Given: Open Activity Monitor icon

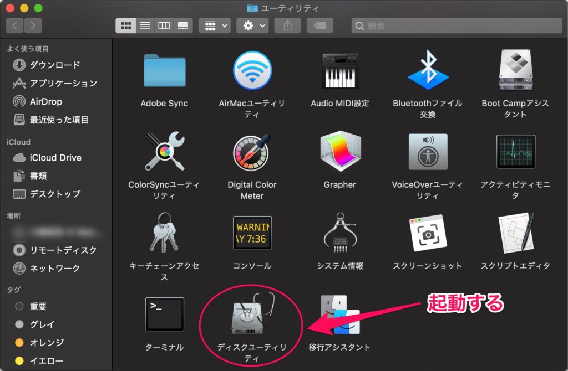Looking at the screenshot, I should point(515,152).
